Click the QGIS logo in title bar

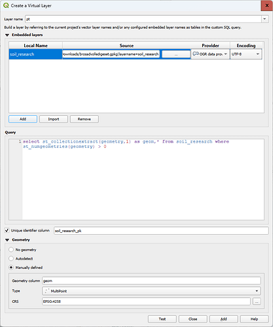point(6,5)
